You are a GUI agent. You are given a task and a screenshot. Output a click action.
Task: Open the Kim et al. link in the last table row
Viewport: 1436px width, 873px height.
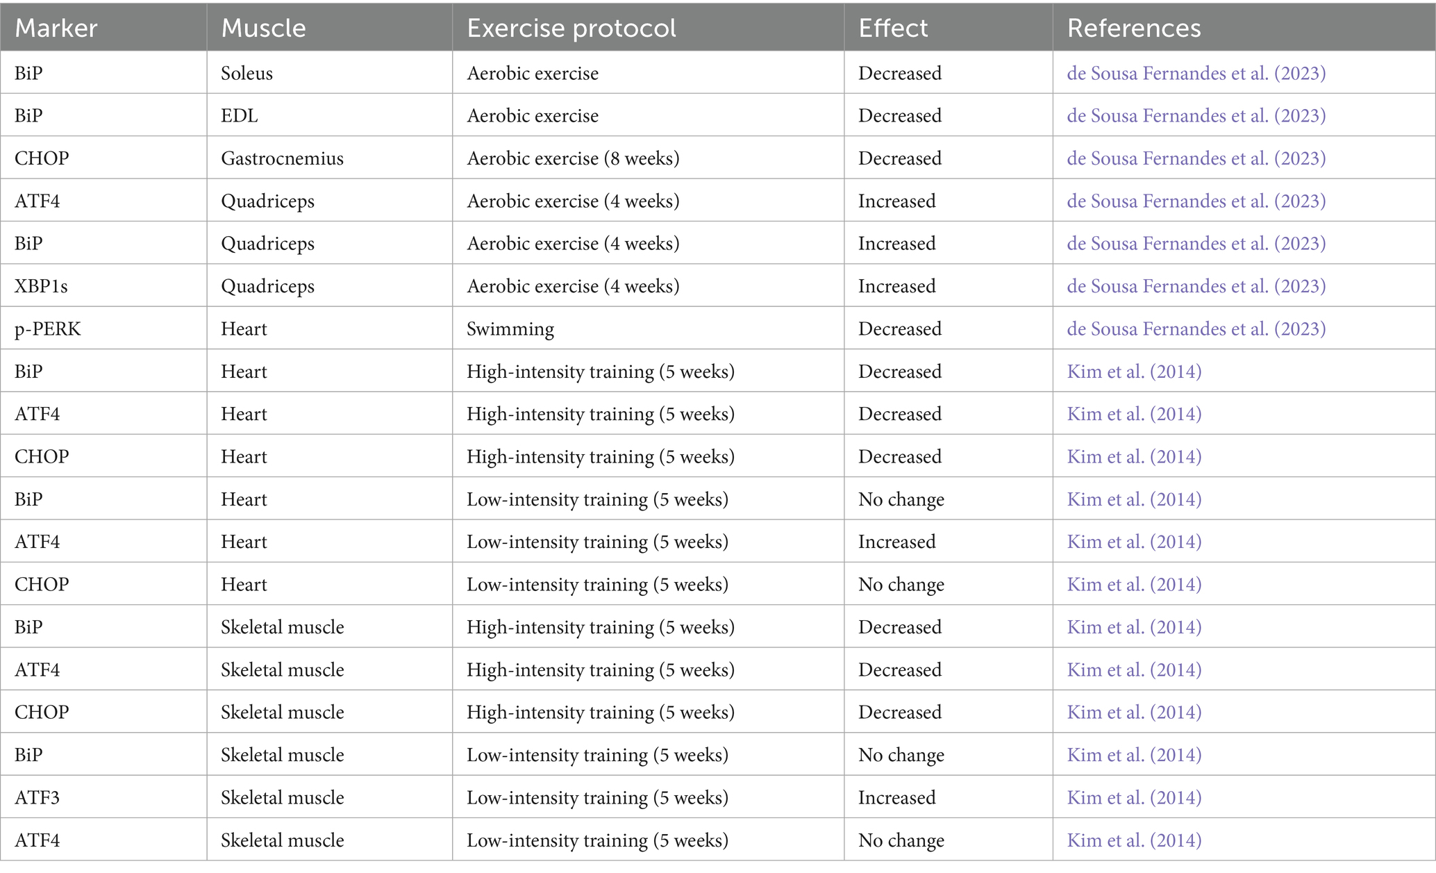[x=1134, y=840]
